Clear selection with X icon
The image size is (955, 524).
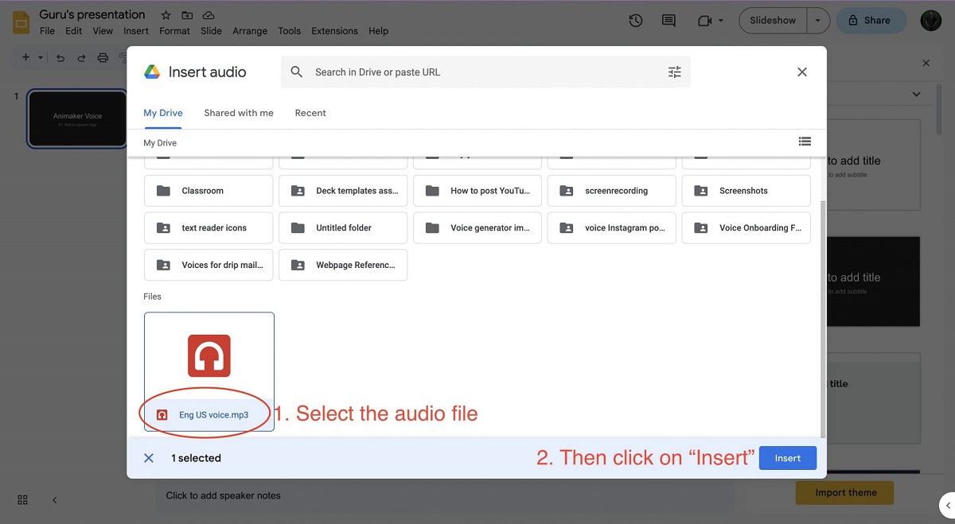tap(149, 458)
